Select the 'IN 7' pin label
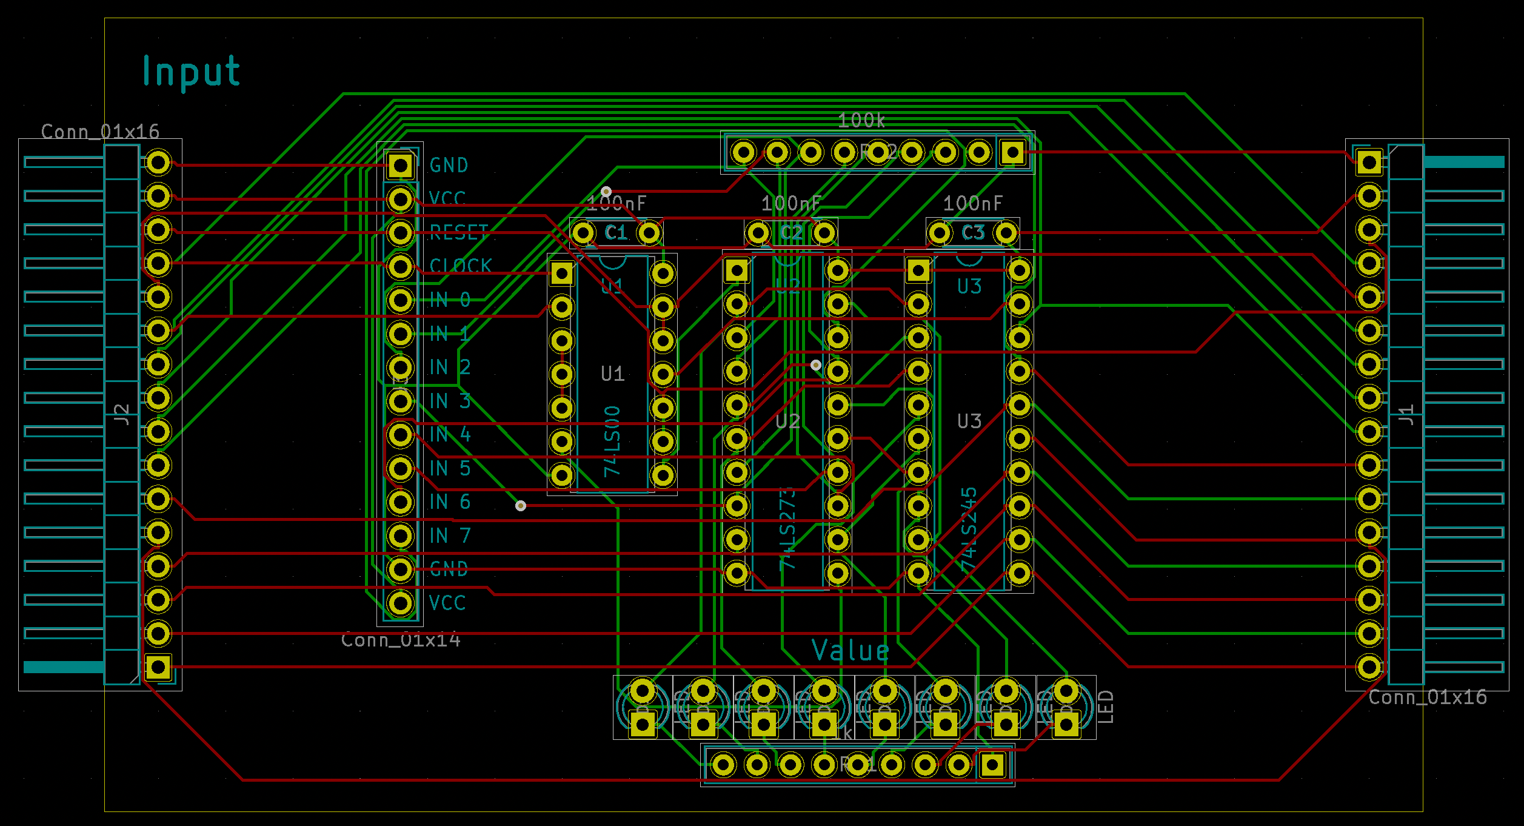The image size is (1524, 826). pyautogui.click(x=450, y=536)
